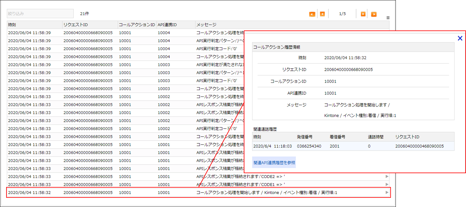Select caller number 0366254340
The width and height of the screenshot is (466, 207).
tap(309, 146)
